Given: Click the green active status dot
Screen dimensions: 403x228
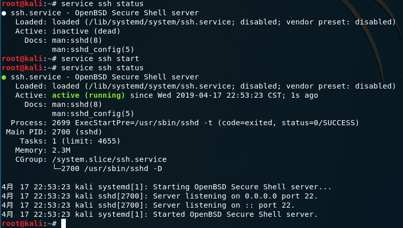Looking at the screenshot, I should tap(4, 77).
